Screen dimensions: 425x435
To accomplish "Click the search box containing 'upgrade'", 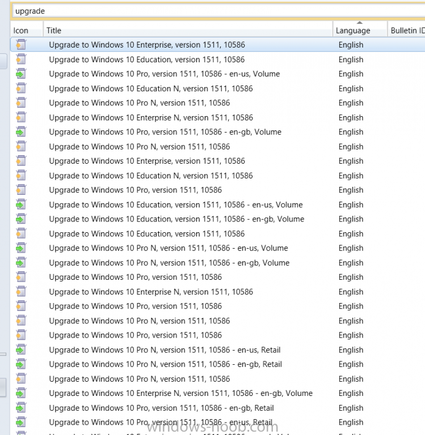I will pos(218,11).
